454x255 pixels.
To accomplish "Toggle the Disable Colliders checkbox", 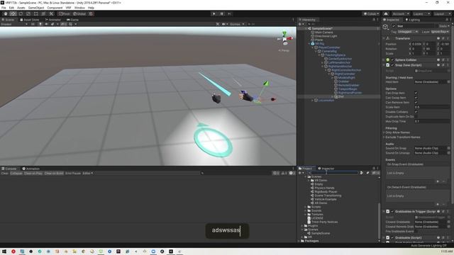I will 416,112.
